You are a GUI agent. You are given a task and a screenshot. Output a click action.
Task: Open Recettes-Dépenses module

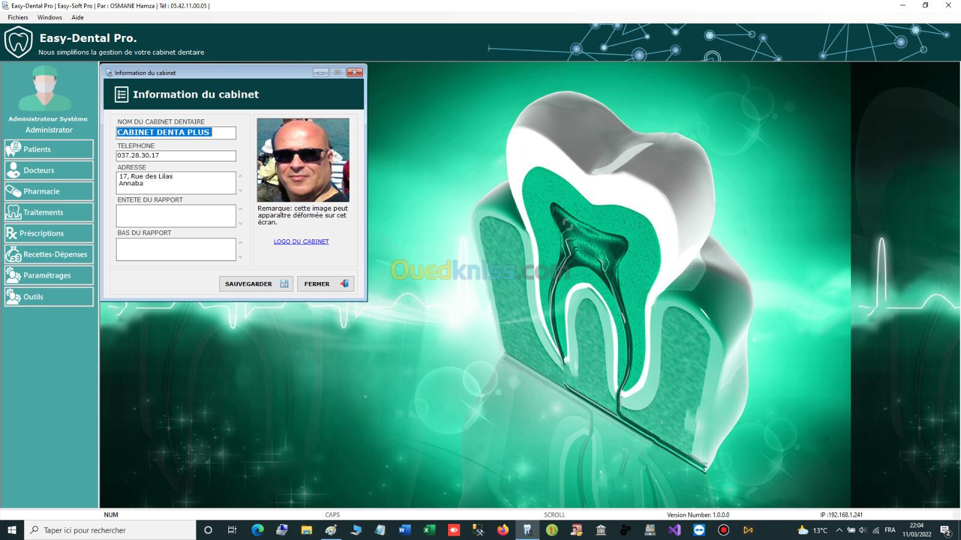pos(49,254)
